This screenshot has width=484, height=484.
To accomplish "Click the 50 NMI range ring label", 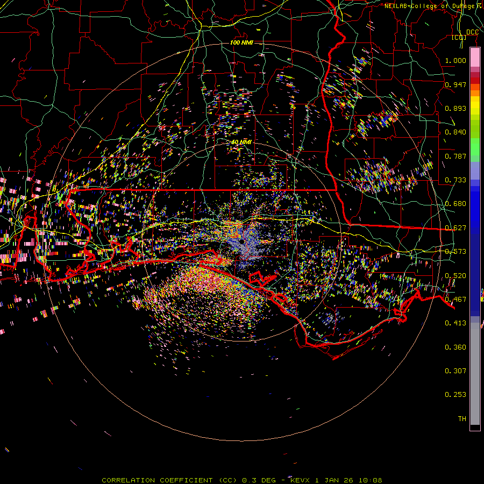I will click(241, 142).
